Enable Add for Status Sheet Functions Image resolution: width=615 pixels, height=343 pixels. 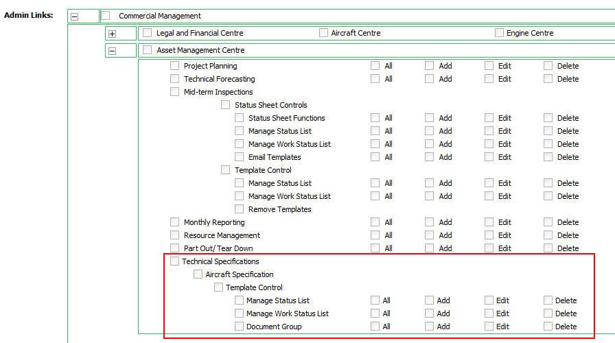tap(429, 118)
